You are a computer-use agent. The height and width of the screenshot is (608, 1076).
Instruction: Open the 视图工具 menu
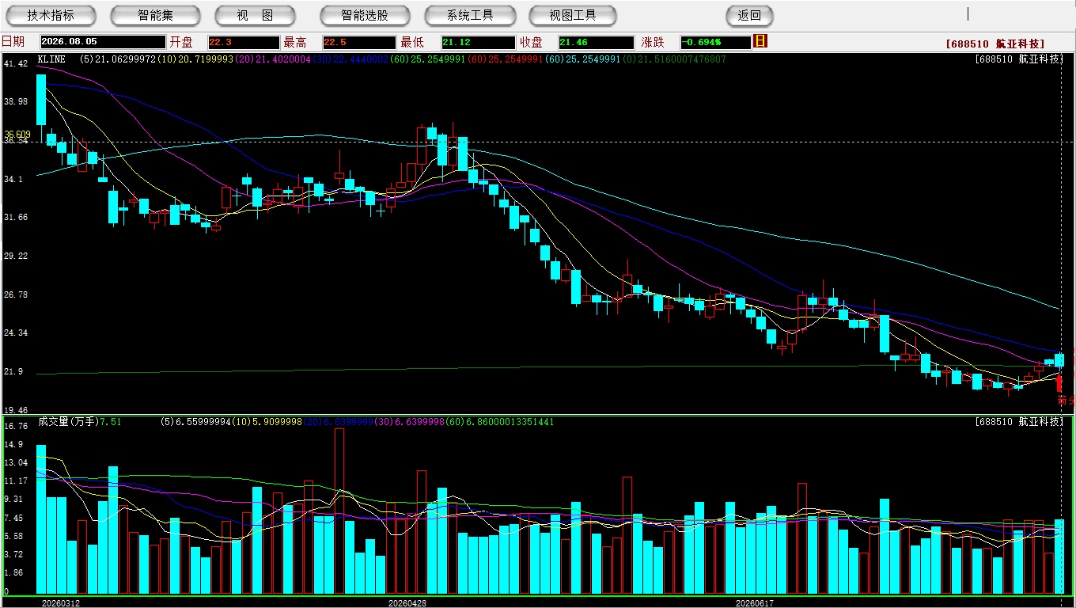click(573, 15)
